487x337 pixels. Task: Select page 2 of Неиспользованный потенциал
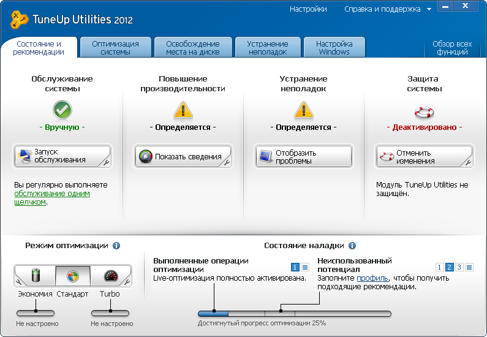click(450, 267)
